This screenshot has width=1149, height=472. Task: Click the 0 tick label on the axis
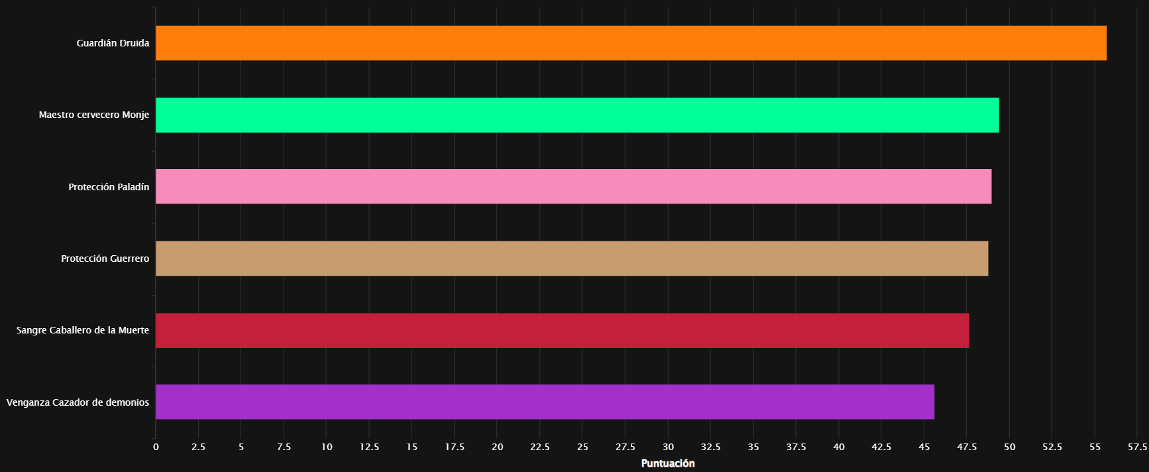tap(156, 447)
